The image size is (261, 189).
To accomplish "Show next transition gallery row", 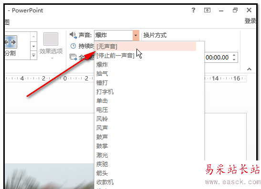I will tap(33, 46).
